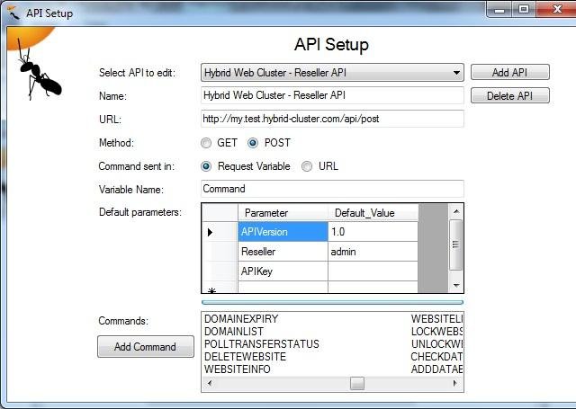Select the POST method radio button
The image size is (576, 409).
[253, 143]
